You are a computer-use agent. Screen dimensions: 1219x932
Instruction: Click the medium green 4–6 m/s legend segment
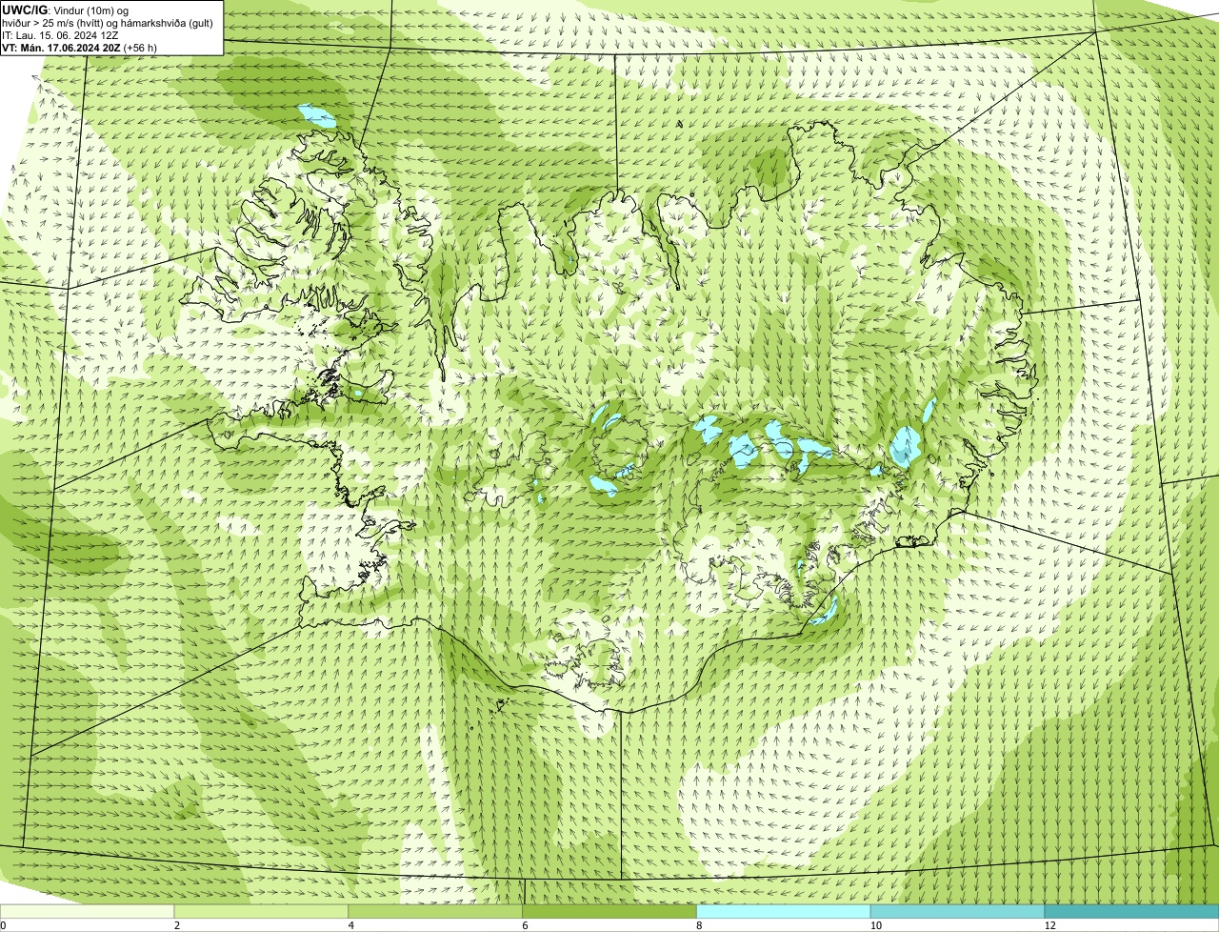tap(436, 912)
